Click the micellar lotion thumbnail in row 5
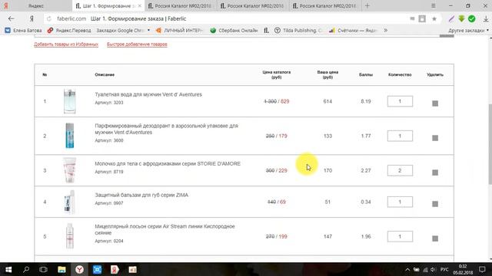Viewport: 492px width, 276px height. pyautogui.click(x=70, y=236)
